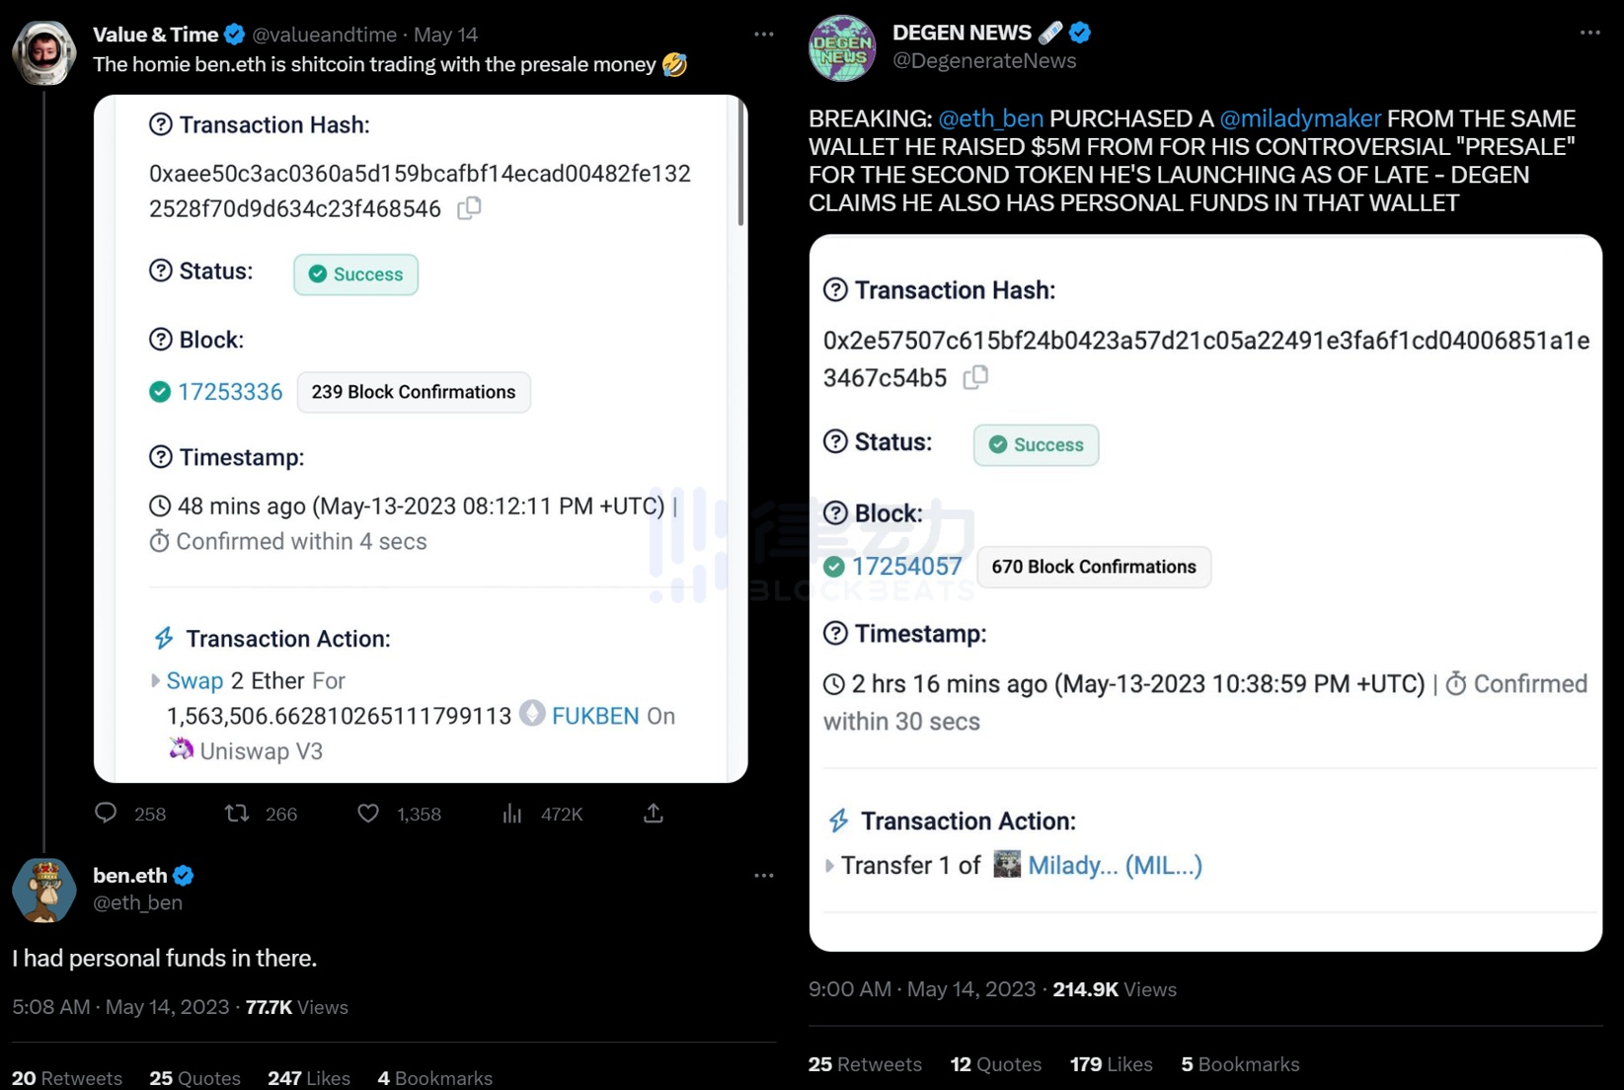This screenshot has width=1624, height=1090.
Task: Expand the Swap 2 Ether transaction action
Action: point(155,681)
